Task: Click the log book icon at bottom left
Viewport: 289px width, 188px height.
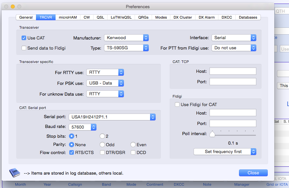Action: tap(15, 172)
